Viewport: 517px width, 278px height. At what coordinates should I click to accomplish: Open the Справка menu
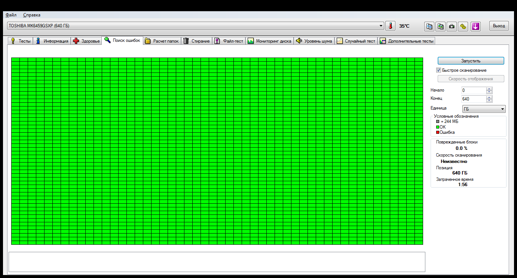pyautogui.click(x=32, y=15)
